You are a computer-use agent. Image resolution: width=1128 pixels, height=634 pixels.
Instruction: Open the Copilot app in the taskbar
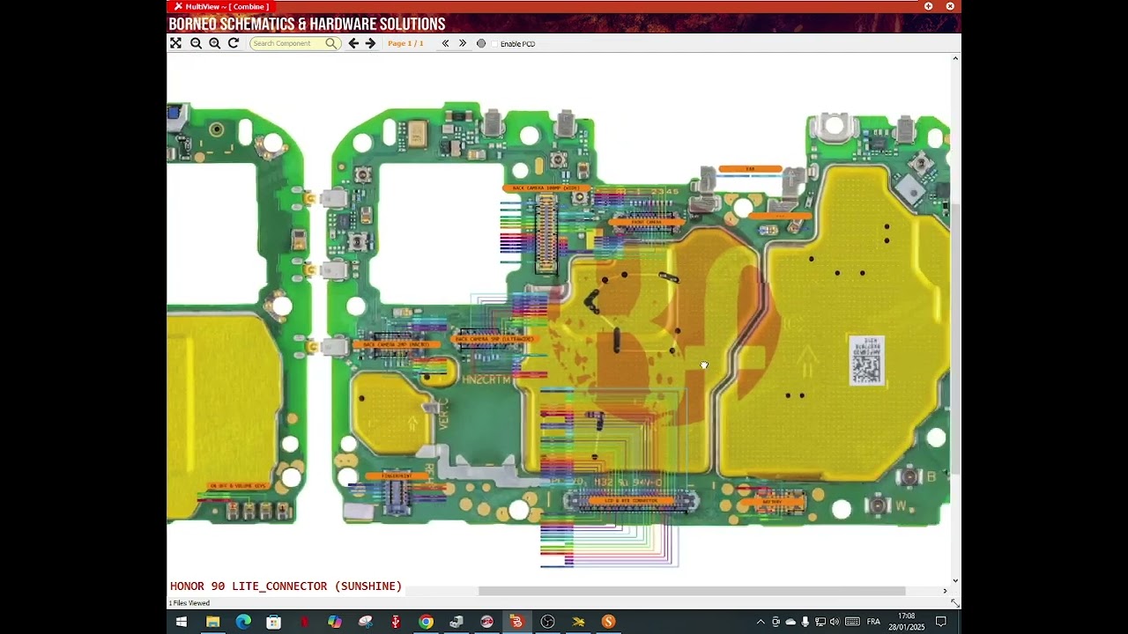pos(335,622)
